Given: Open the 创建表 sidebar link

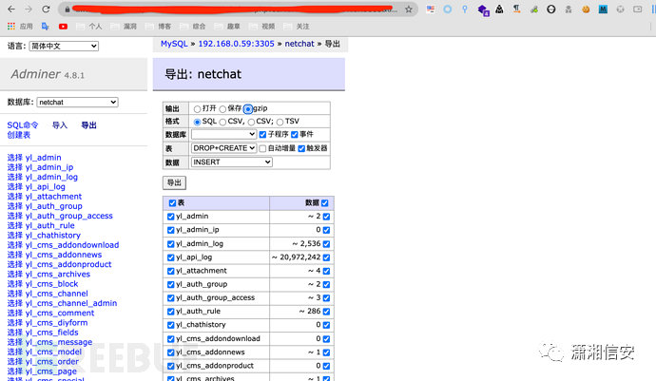Looking at the screenshot, I should tap(19, 135).
